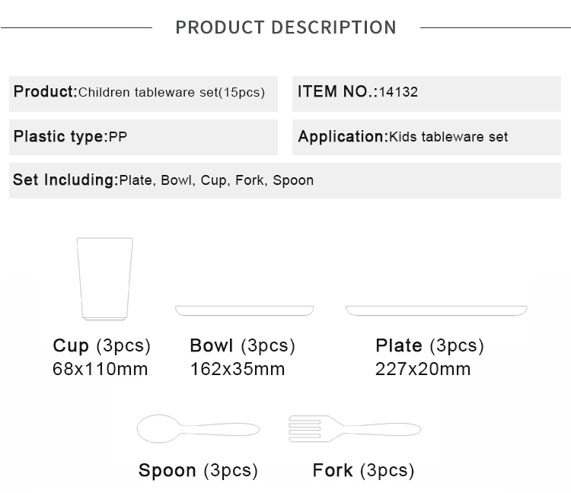571x493 pixels.
Task: Click the Spoon (3pcs) label
Action: click(198, 470)
